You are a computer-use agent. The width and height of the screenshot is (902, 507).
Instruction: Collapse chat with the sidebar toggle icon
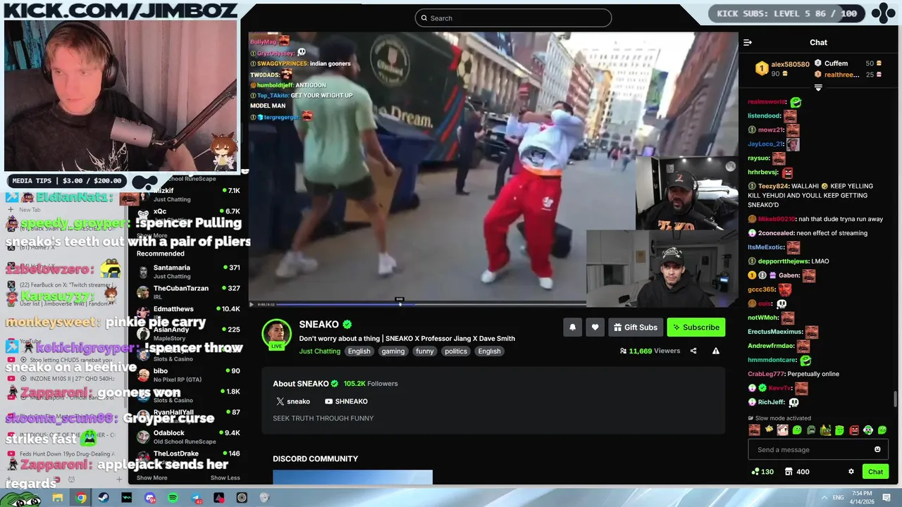[x=748, y=42]
